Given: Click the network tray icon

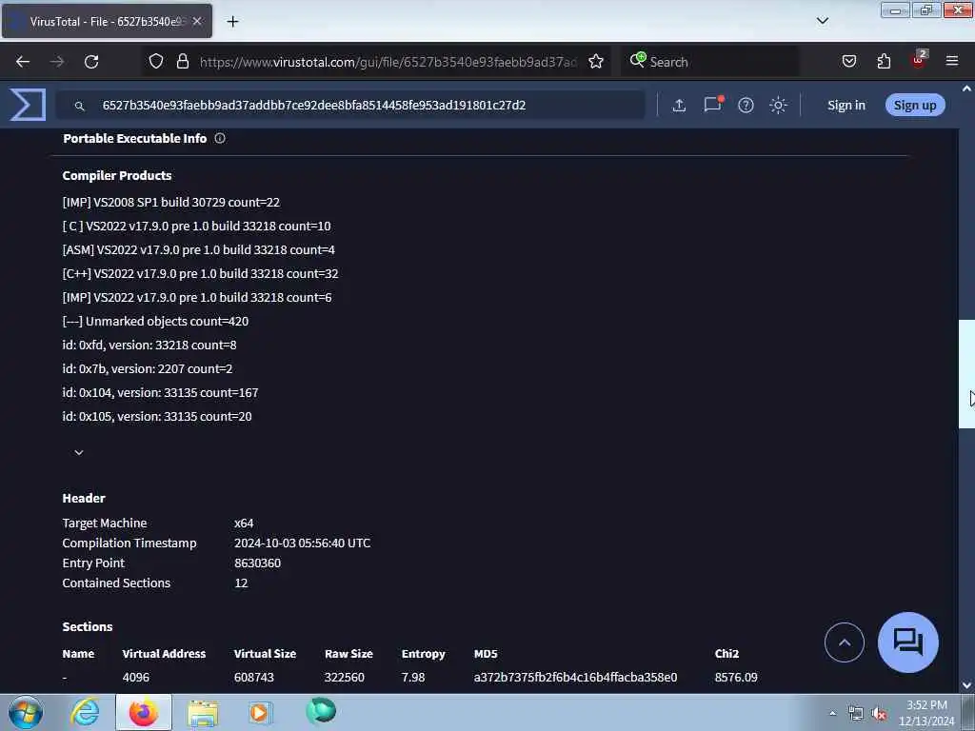Looking at the screenshot, I should [x=856, y=714].
